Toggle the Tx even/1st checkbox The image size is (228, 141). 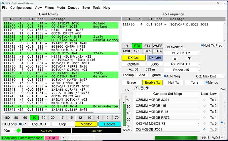tap(165, 47)
